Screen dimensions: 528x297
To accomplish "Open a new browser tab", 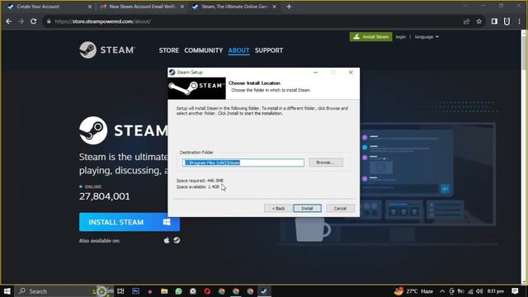I will click(x=289, y=7).
